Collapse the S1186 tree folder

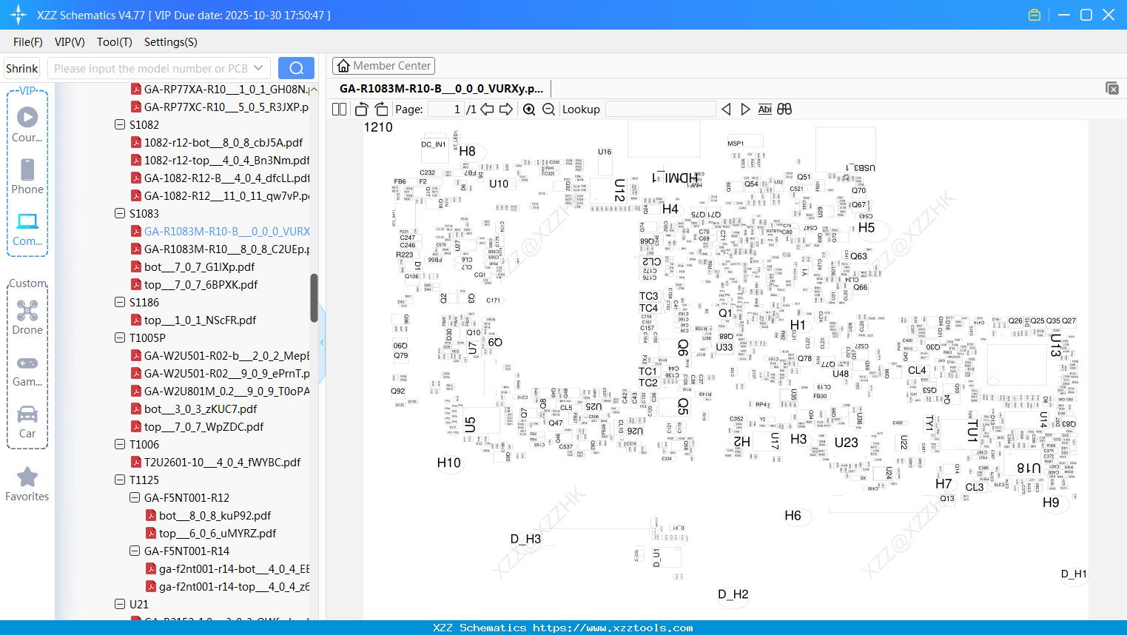point(120,302)
